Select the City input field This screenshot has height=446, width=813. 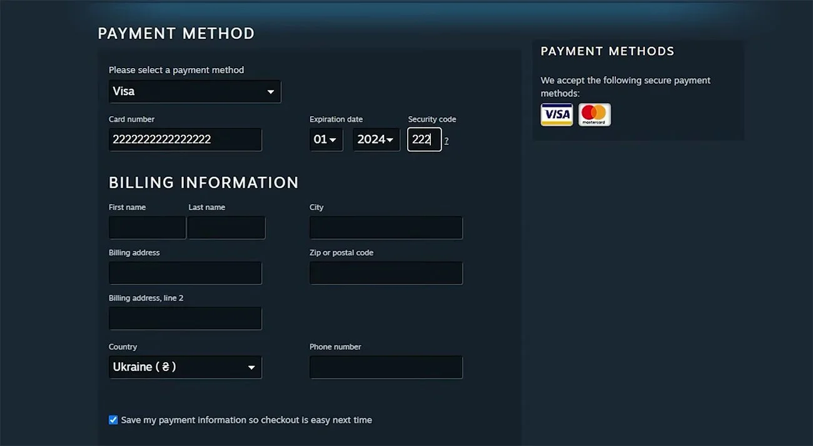[x=386, y=227]
